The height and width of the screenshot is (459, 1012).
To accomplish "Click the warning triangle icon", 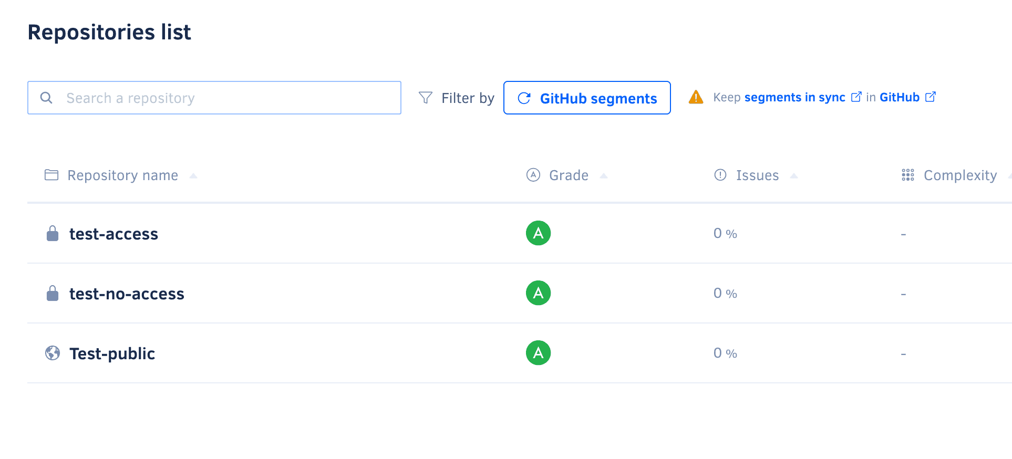I will click(x=696, y=97).
